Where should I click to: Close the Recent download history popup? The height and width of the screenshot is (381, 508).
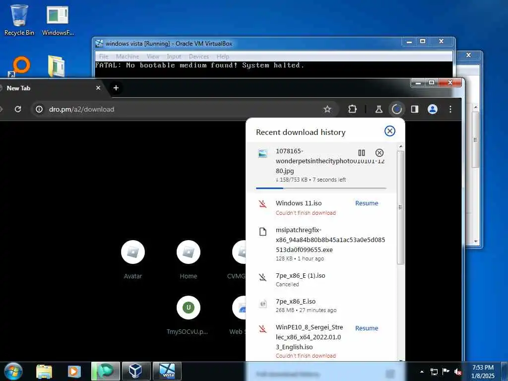(390, 131)
